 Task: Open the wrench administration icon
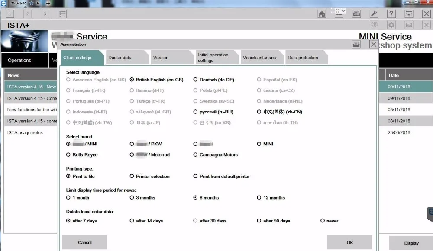pyautogui.click(x=374, y=13)
